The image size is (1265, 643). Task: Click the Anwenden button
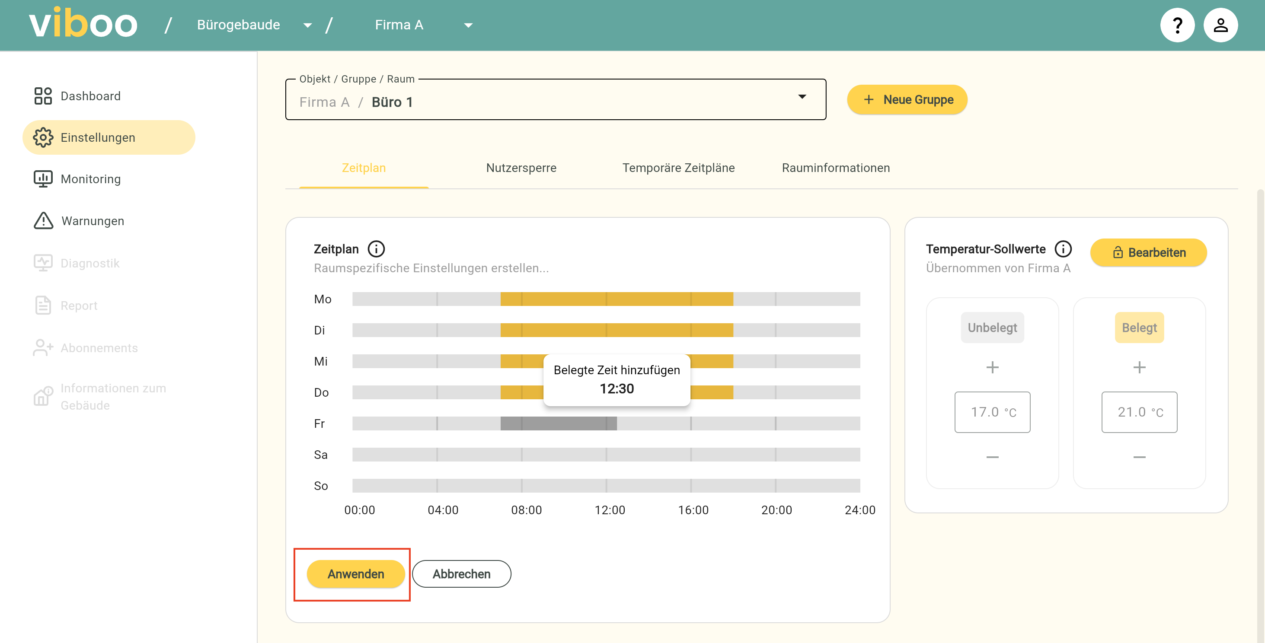[x=355, y=573]
